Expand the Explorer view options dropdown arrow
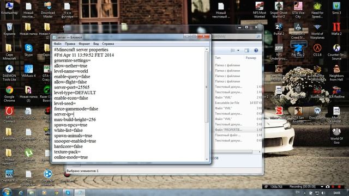Screen dimensions: 349x196 [238, 51]
